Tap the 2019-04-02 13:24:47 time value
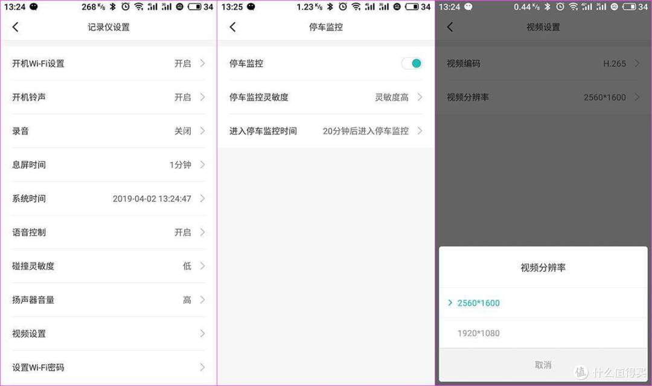This screenshot has width=652, height=386. point(152,198)
